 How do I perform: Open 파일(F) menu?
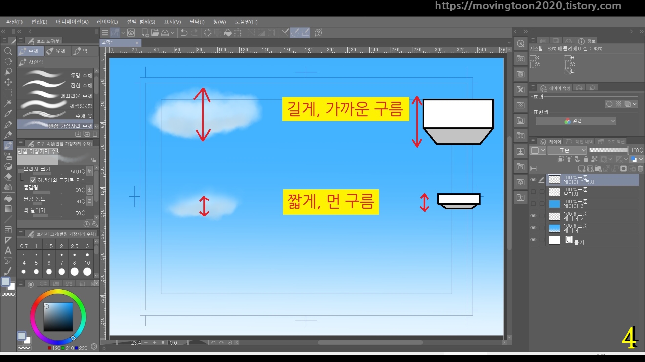point(14,22)
